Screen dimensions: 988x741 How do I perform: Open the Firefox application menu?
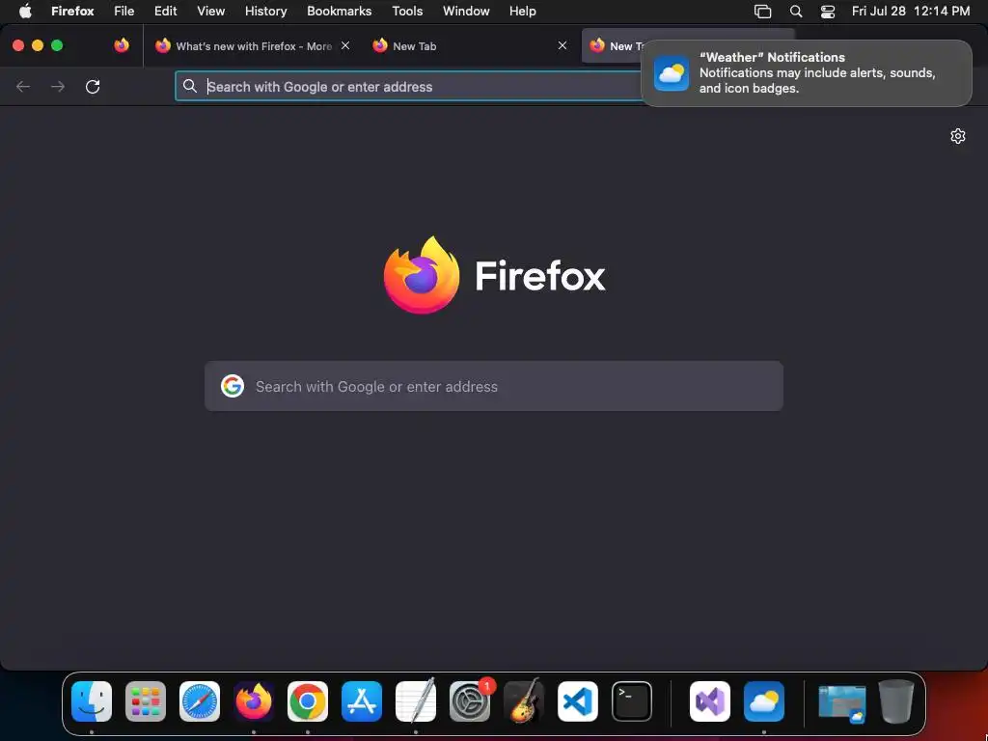pyautogui.click(x=72, y=12)
